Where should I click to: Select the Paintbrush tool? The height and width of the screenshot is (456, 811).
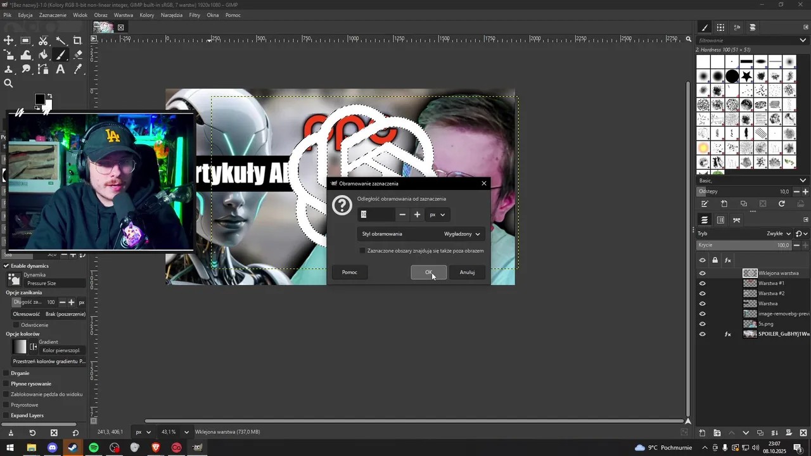[x=60, y=55]
